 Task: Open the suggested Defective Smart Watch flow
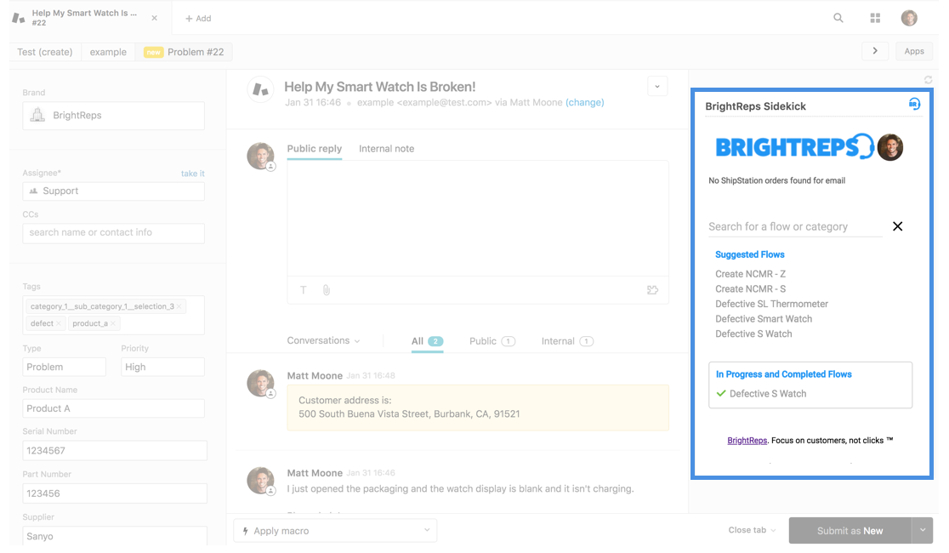click(x=764, y=318)
